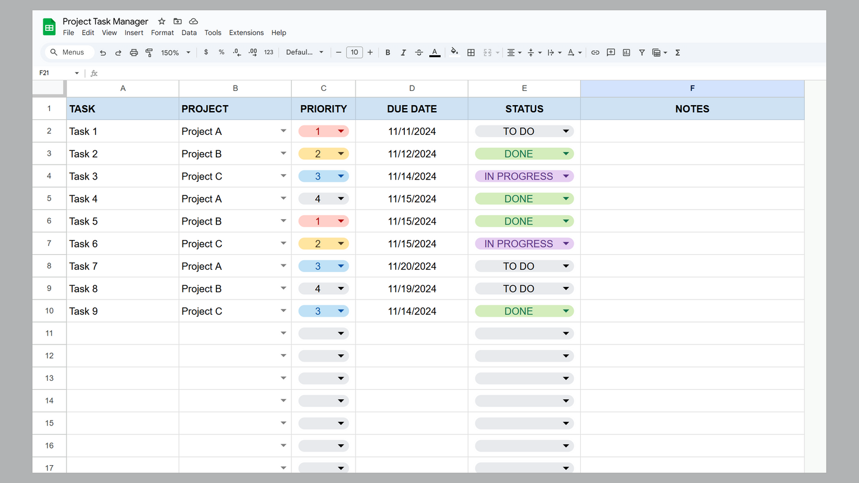
Task: Click the insert link icon
Action: (595, 52)
